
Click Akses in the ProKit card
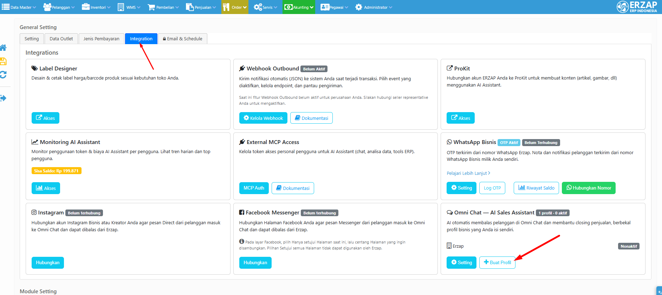pyautogui.click(x=461, y=118)
